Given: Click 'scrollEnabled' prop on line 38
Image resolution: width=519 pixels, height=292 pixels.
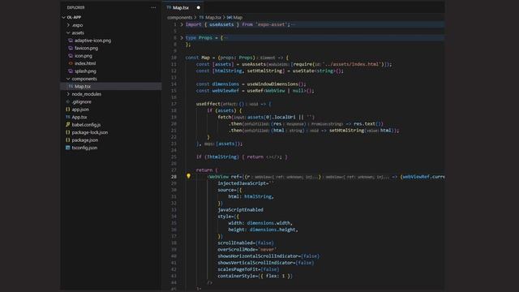Looking at the screenshot, I should (235, 243).
